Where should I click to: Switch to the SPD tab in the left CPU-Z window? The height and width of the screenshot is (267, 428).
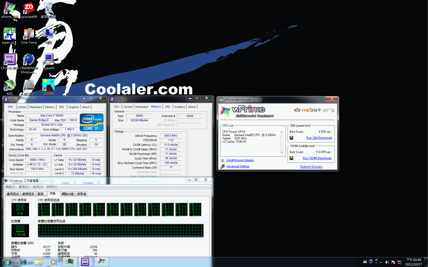pos(62,107)
